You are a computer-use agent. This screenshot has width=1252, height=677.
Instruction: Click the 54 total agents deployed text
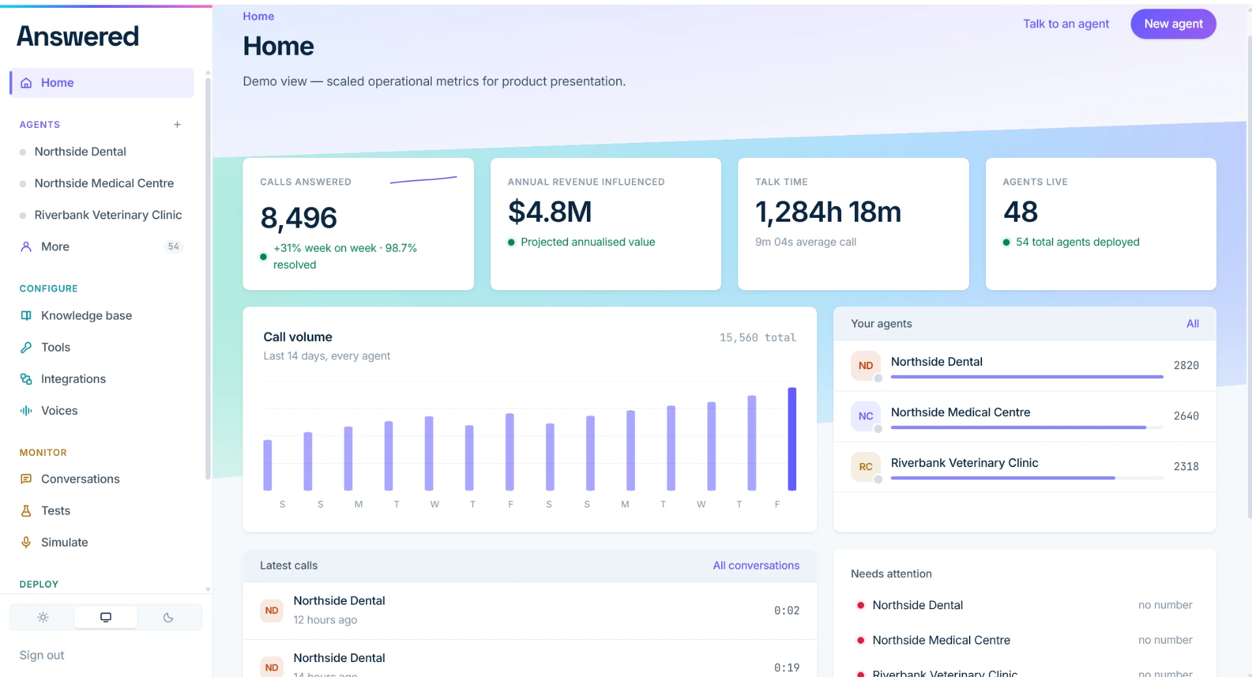(x=1077, y=243)
